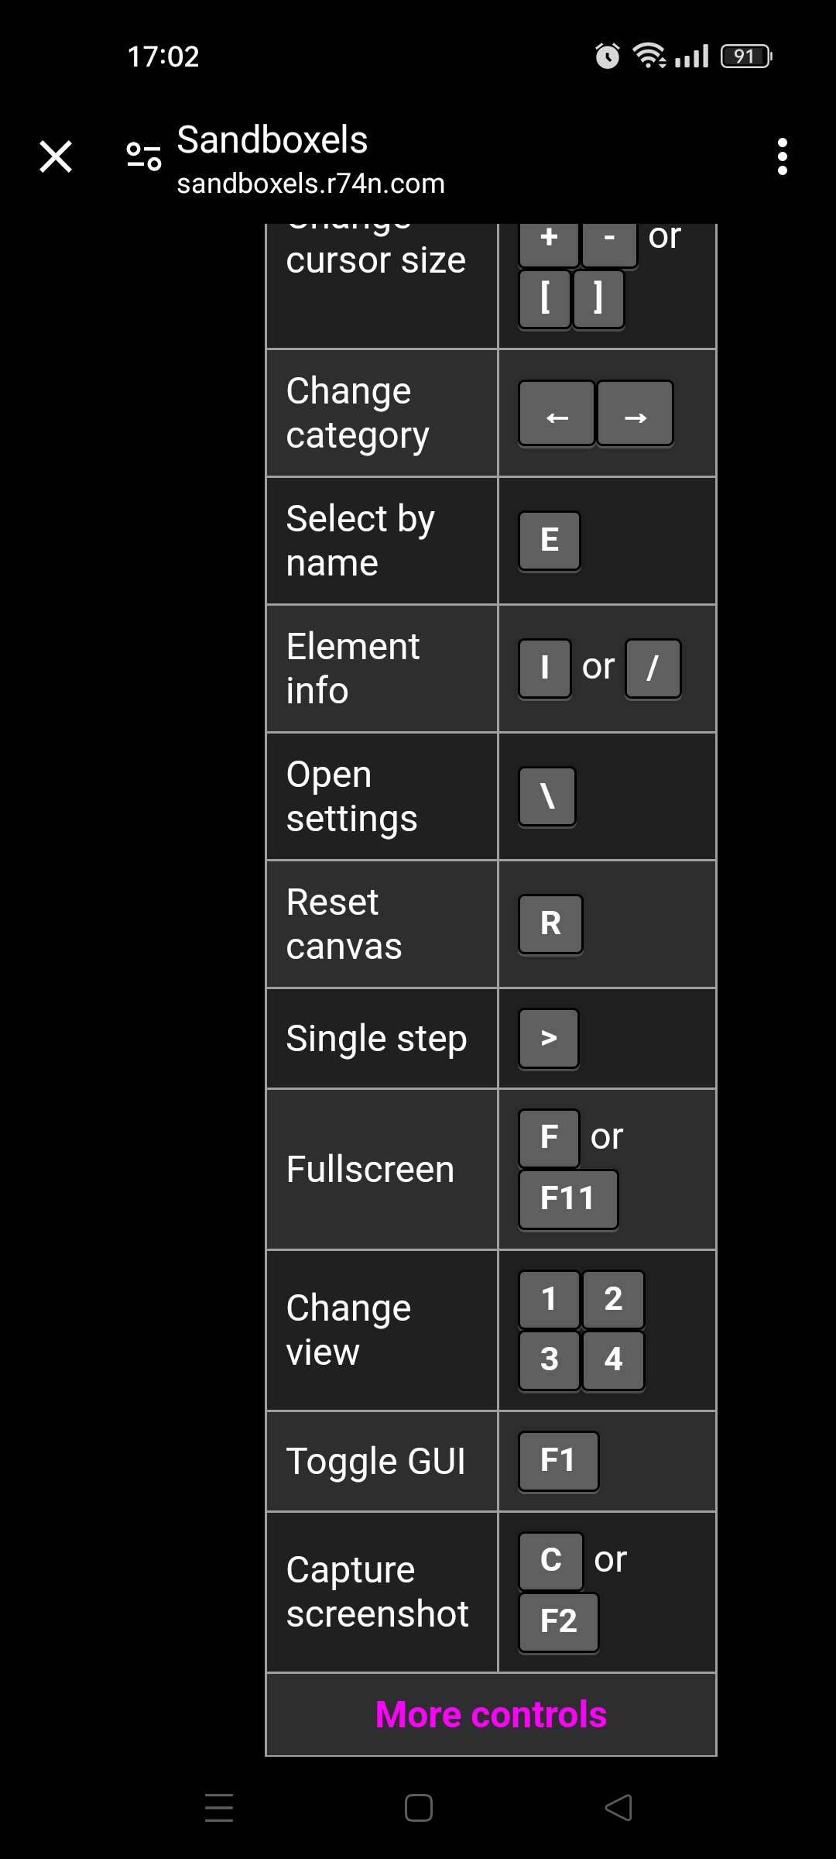This screenshot has height=1859, width=836.
Task: Tap the > key for single step
Action: click(549, 1038)
